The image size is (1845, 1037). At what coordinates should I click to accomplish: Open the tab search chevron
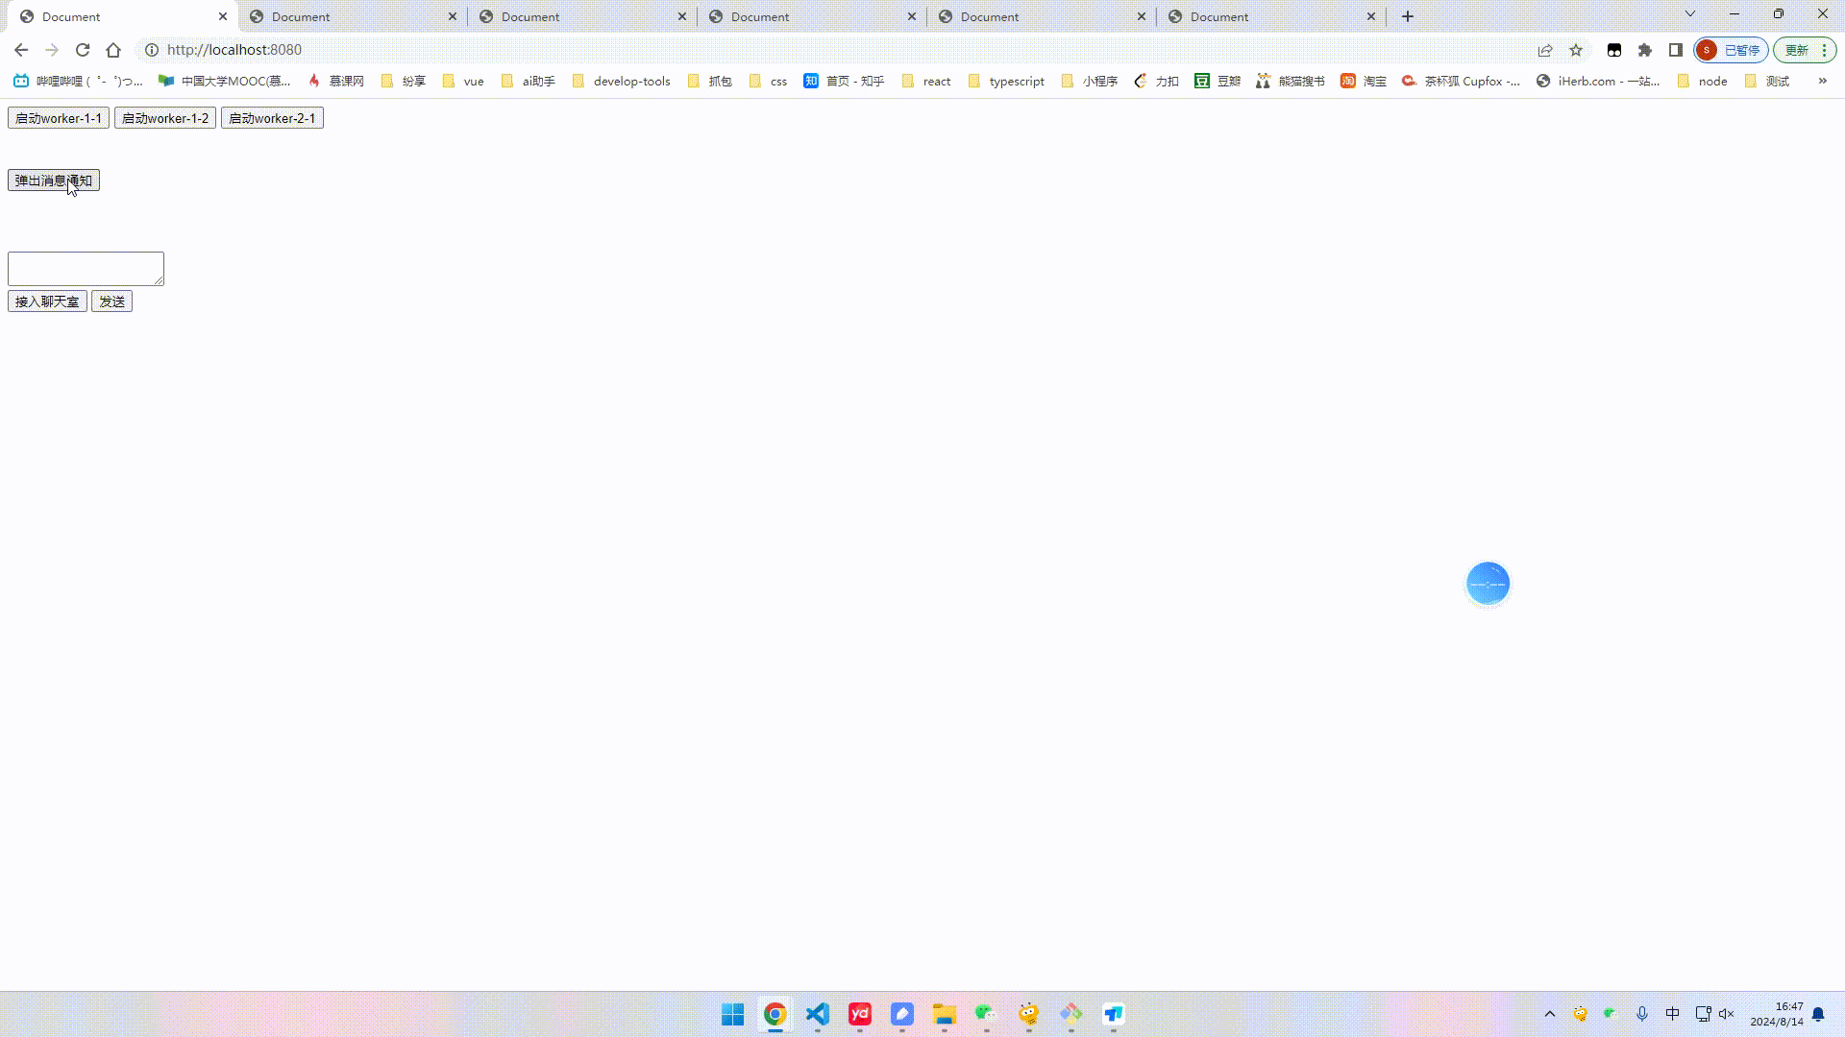tap(1690, 13)
